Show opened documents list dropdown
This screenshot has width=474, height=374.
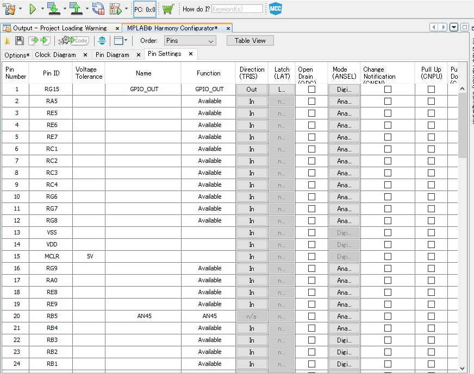(x=454, y=27)
